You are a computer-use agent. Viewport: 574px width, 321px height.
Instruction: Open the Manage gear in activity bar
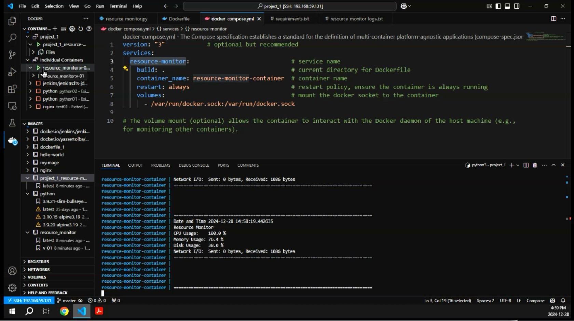(x=12, y=288)
